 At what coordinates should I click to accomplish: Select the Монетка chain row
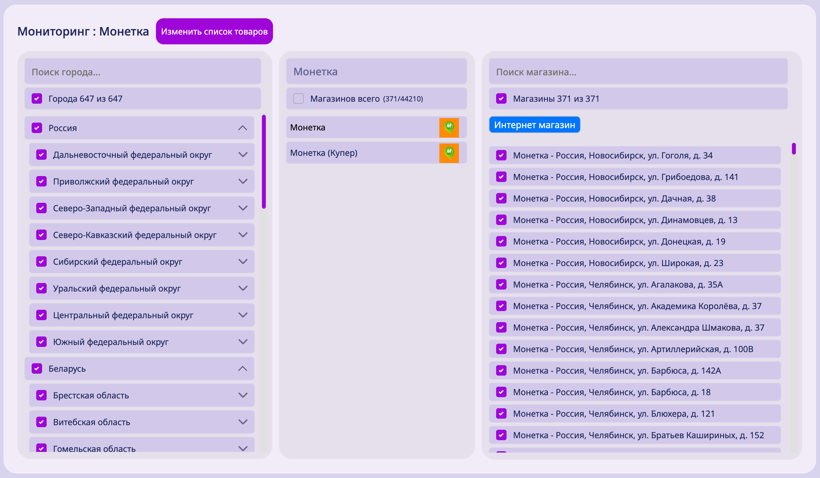[376, 127]
